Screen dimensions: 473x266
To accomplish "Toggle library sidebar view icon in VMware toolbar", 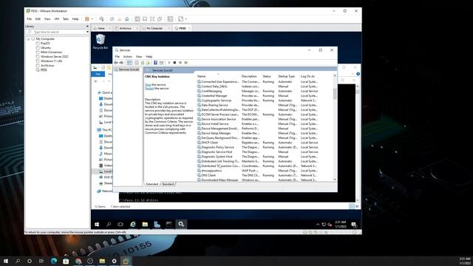I will tap(137, 19).
